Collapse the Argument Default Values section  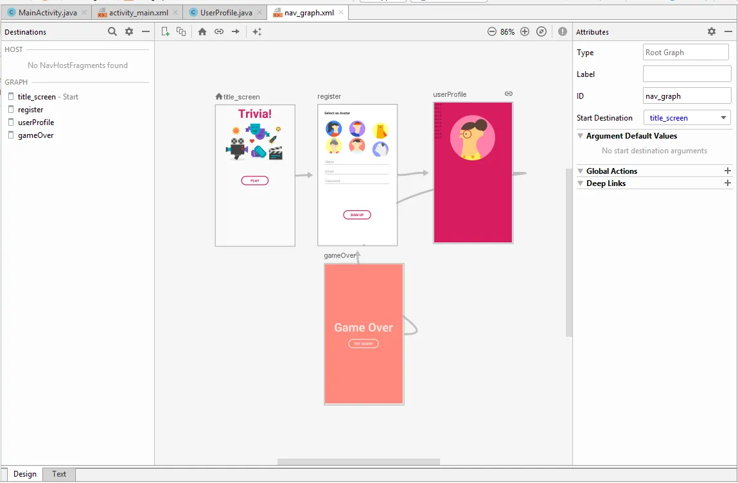(581, 136)
